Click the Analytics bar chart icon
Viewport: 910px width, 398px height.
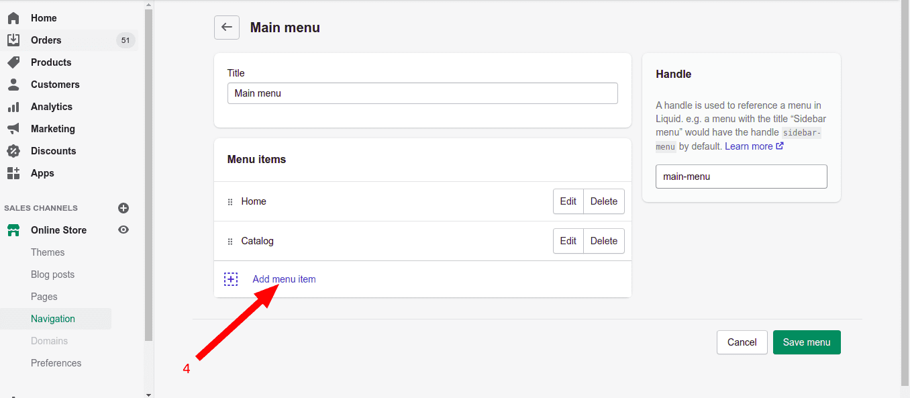tap(13, 107)
